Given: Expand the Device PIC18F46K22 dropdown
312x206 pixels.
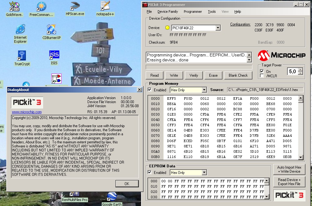Looking at the screenshot, I should (x=218, y=28).
